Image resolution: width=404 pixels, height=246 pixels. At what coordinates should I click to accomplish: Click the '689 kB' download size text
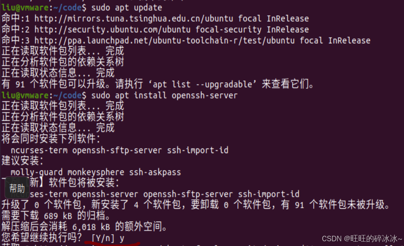(x=58, y=216)
